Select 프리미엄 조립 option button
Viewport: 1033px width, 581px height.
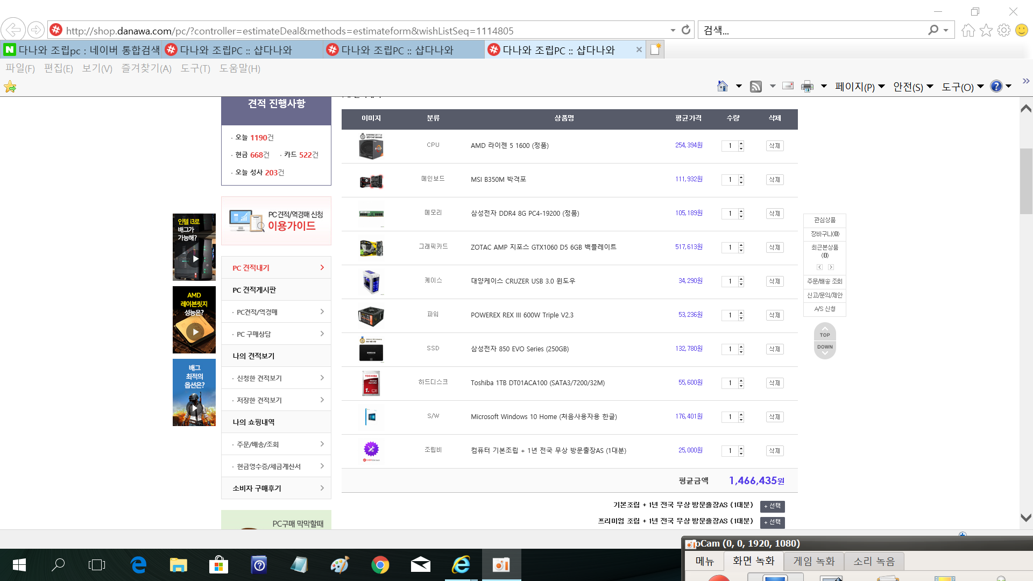[x=772, y=522]
